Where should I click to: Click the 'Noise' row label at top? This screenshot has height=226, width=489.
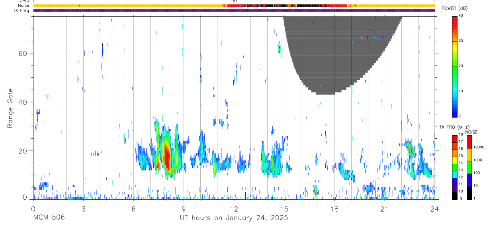[x=23, y=6]
